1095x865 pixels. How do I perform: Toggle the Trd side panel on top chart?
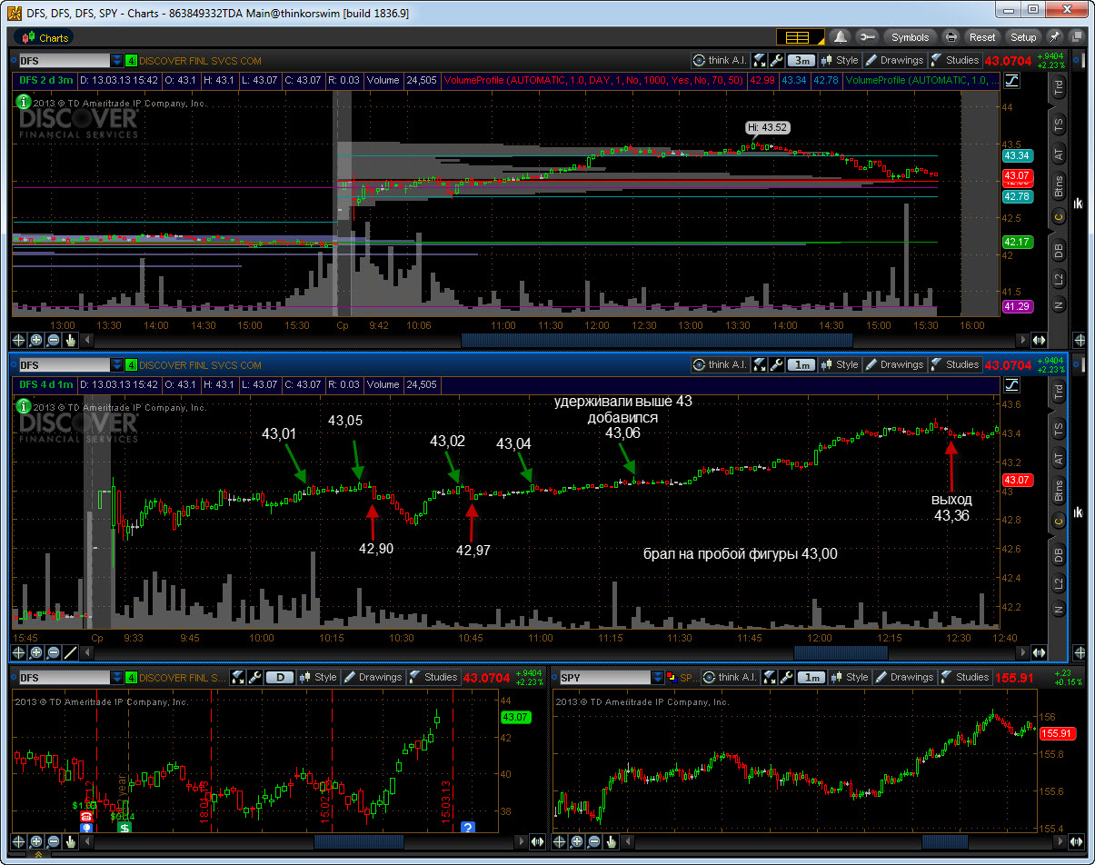tap(1059, 87)
